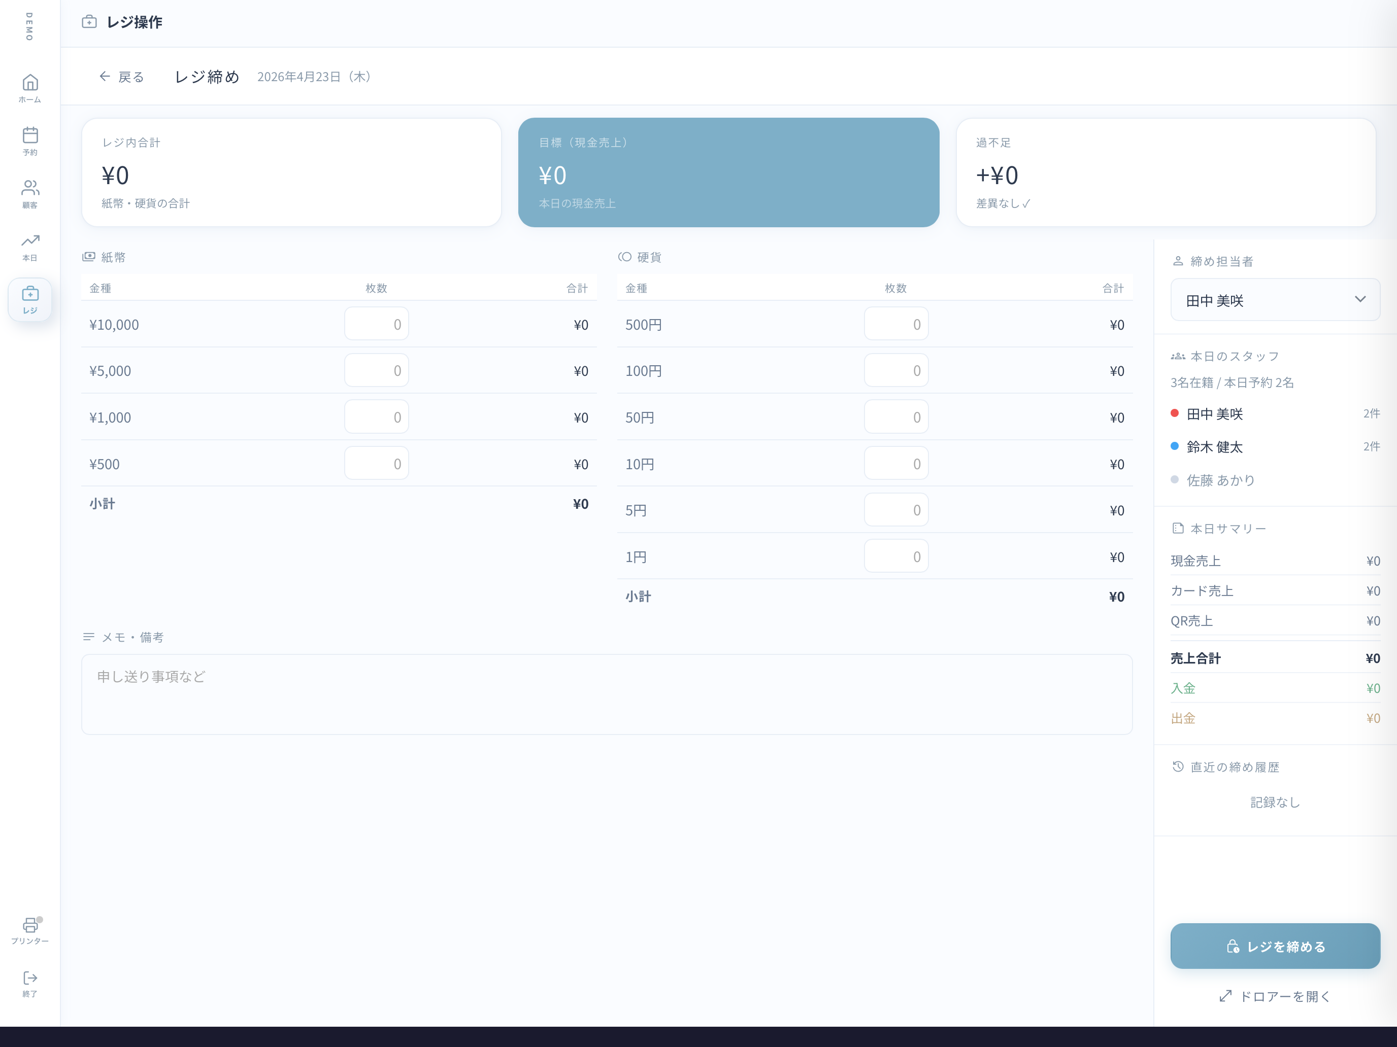Select staff row 鈴木 健太
This screenshot has width=1397, height=1047.
pyautogui.click(x=1275, y=447)
